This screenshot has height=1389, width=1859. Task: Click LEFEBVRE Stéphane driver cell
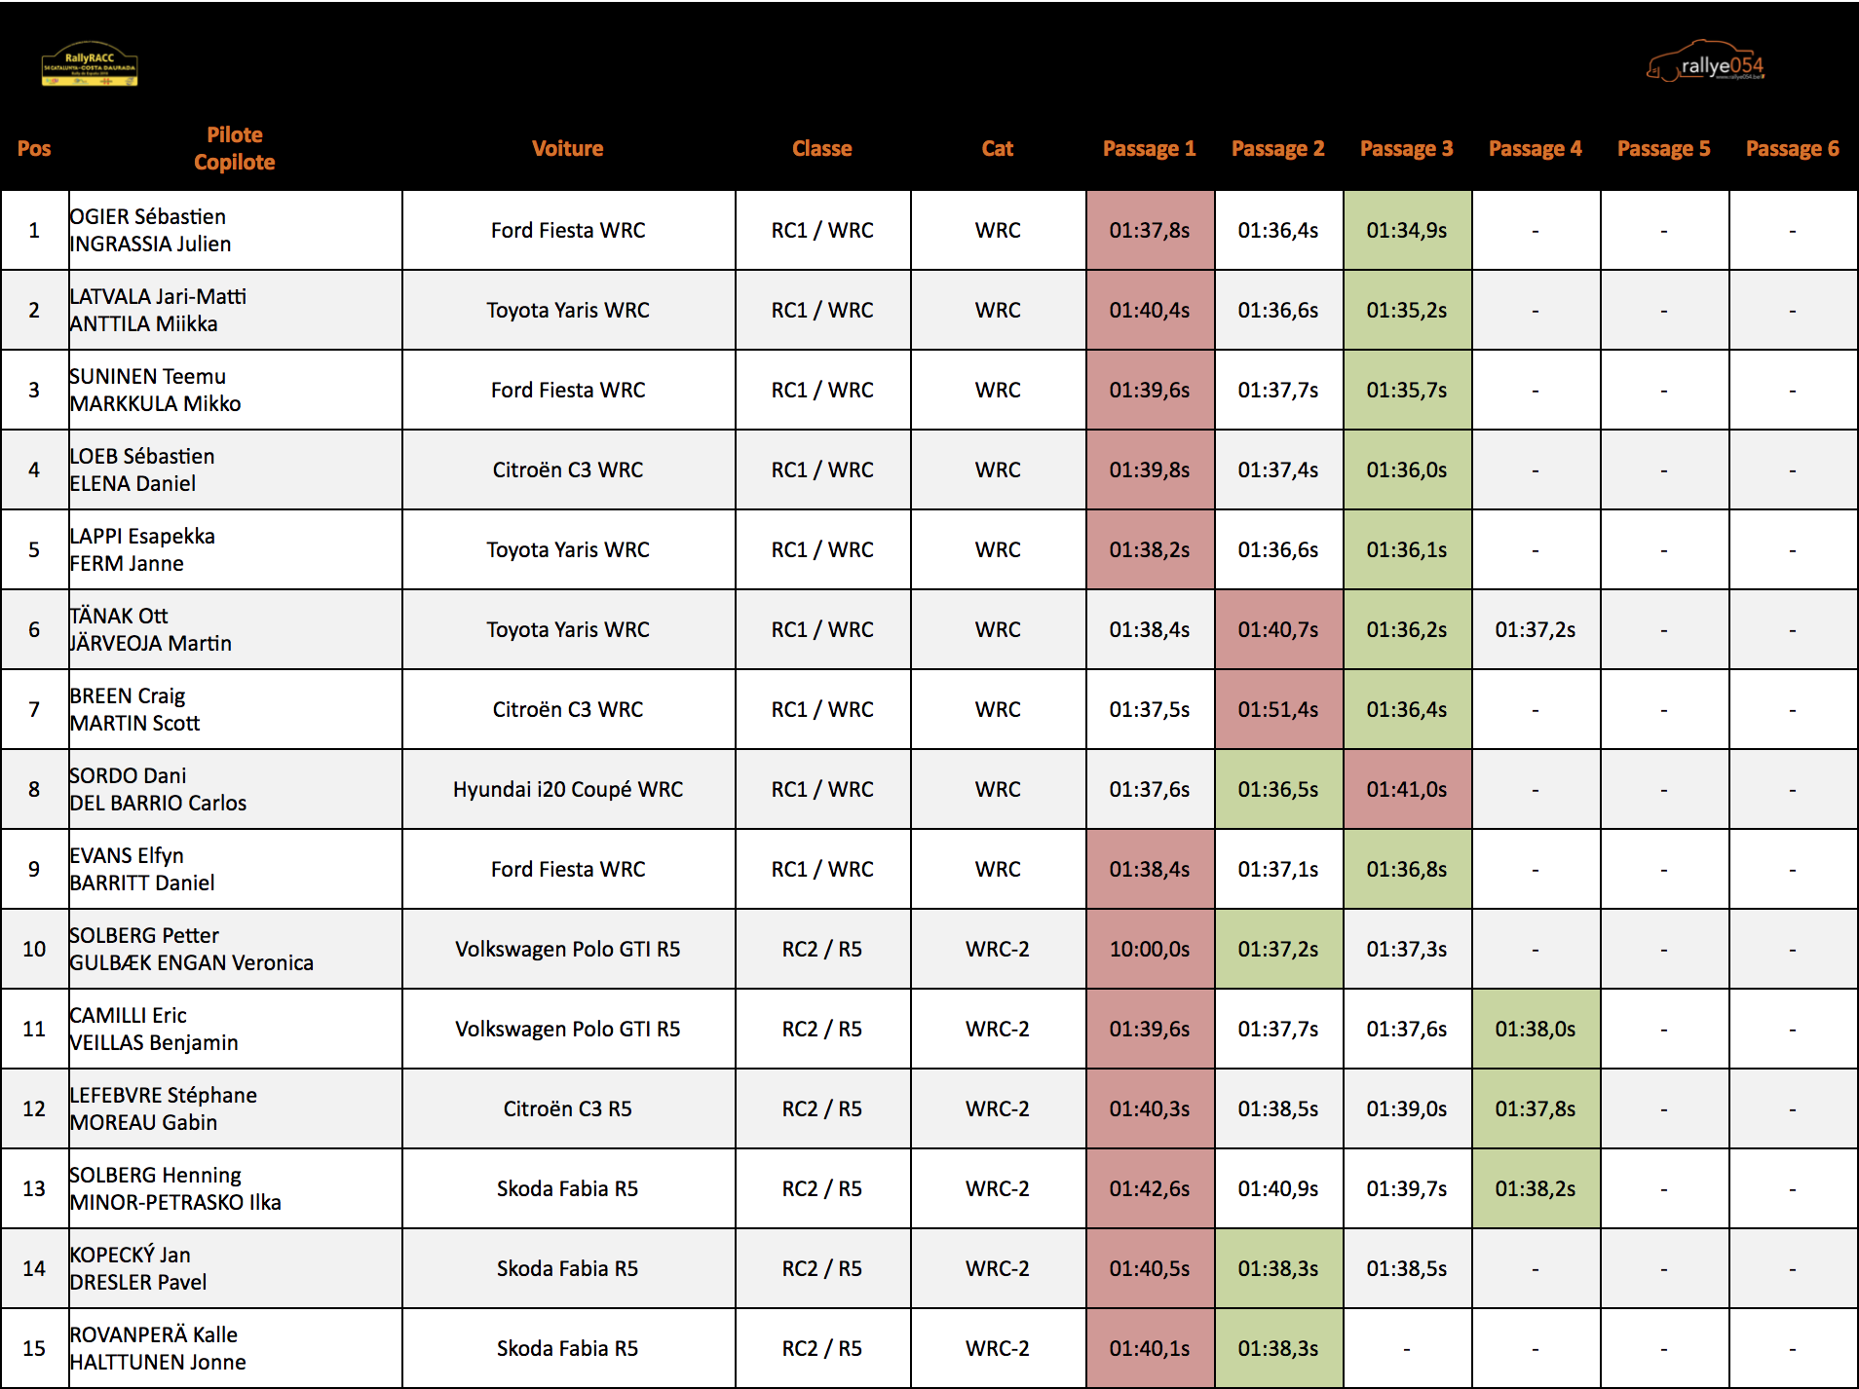coord(235,1109)
